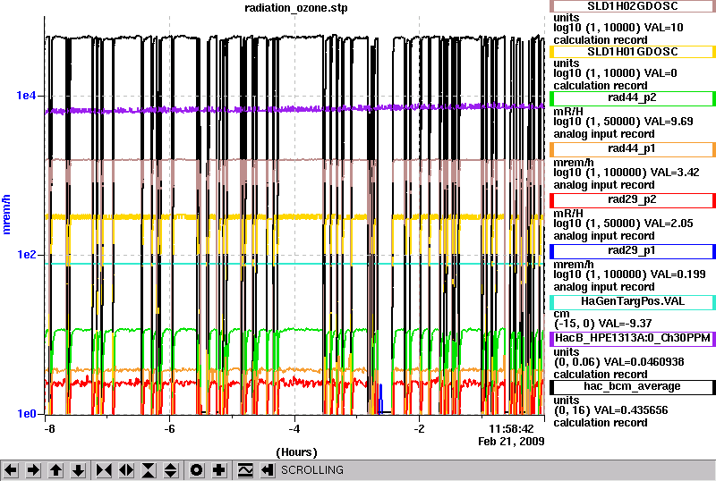The width and height of the screenshot is (716, 481).
Task: Click the 11:58:42 timestamp label
Action: pos(511,429)
